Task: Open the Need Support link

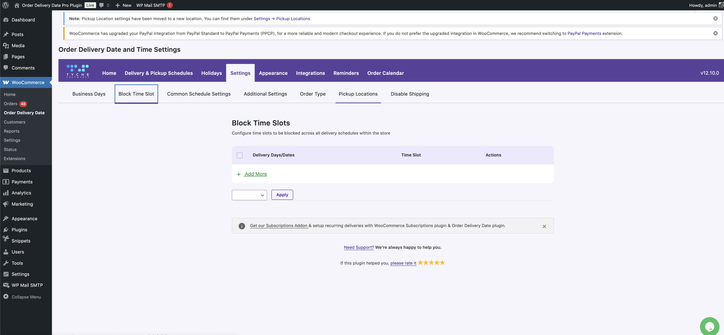Action: pyautogui.click(x=359, y=247)
